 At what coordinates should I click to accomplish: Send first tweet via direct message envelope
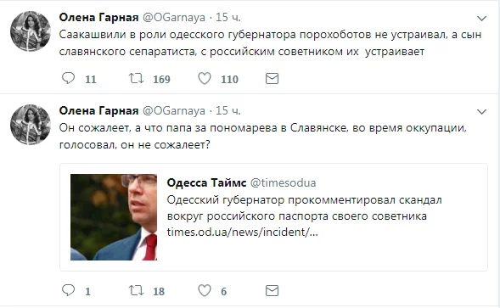[x=272, y=78]
